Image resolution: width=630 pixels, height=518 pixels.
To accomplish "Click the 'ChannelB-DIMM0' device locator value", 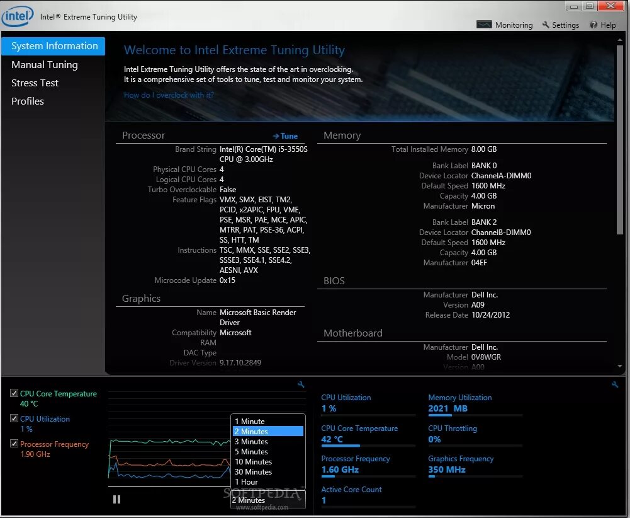I will tap(501, 233).
